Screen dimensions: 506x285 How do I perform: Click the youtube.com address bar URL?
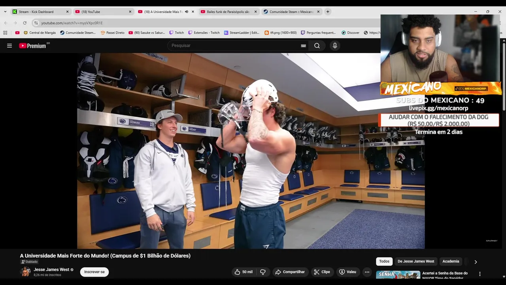click(72, 23)
